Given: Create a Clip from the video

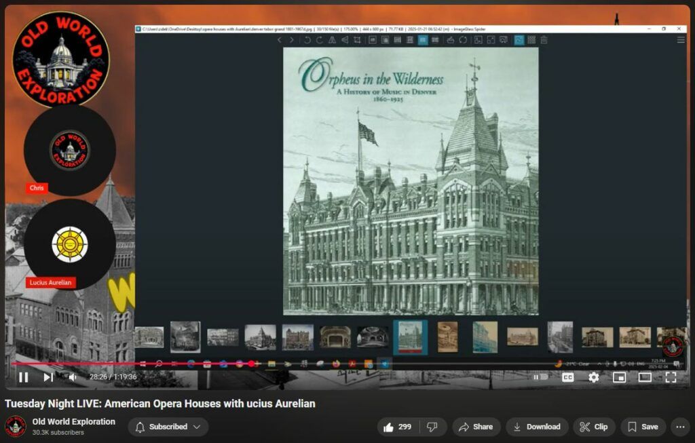Looking at the screenshot, I should click(x=594, y=427).
